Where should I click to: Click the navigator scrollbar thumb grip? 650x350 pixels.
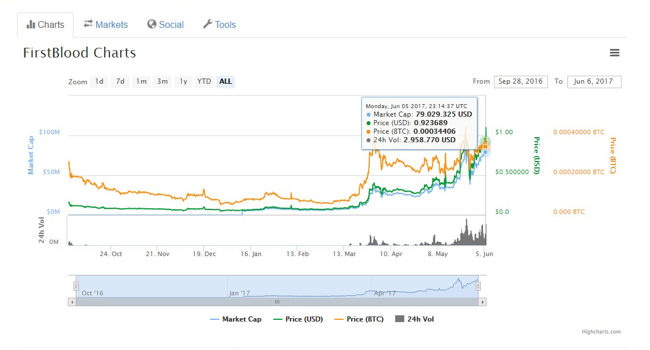click(x=277, y=302)
